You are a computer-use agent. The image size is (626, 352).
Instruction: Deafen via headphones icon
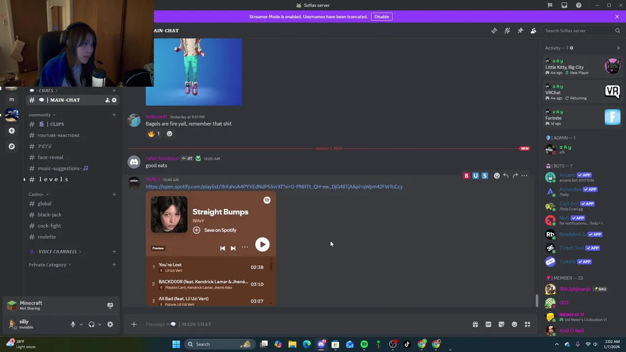[91, 324]
